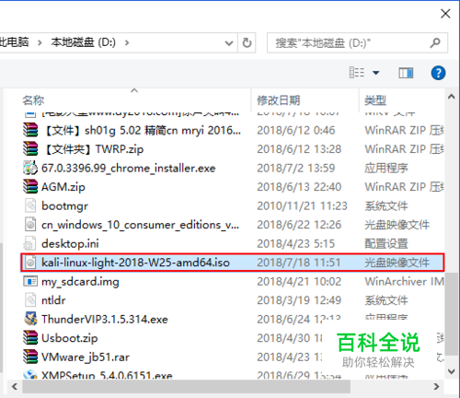Click the ThunderVIP3.1.5.314.exe icon
The width and height of the screenshot is (460, 398).
30,319
